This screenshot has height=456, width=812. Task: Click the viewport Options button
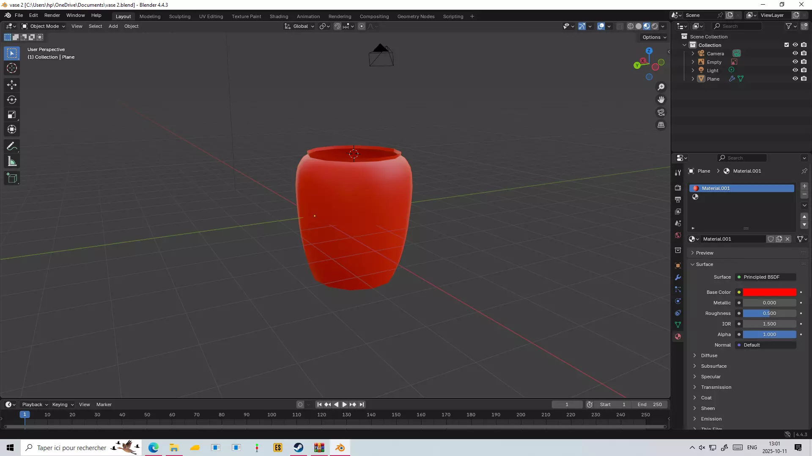pyautogui.click(x=654, y=37)
